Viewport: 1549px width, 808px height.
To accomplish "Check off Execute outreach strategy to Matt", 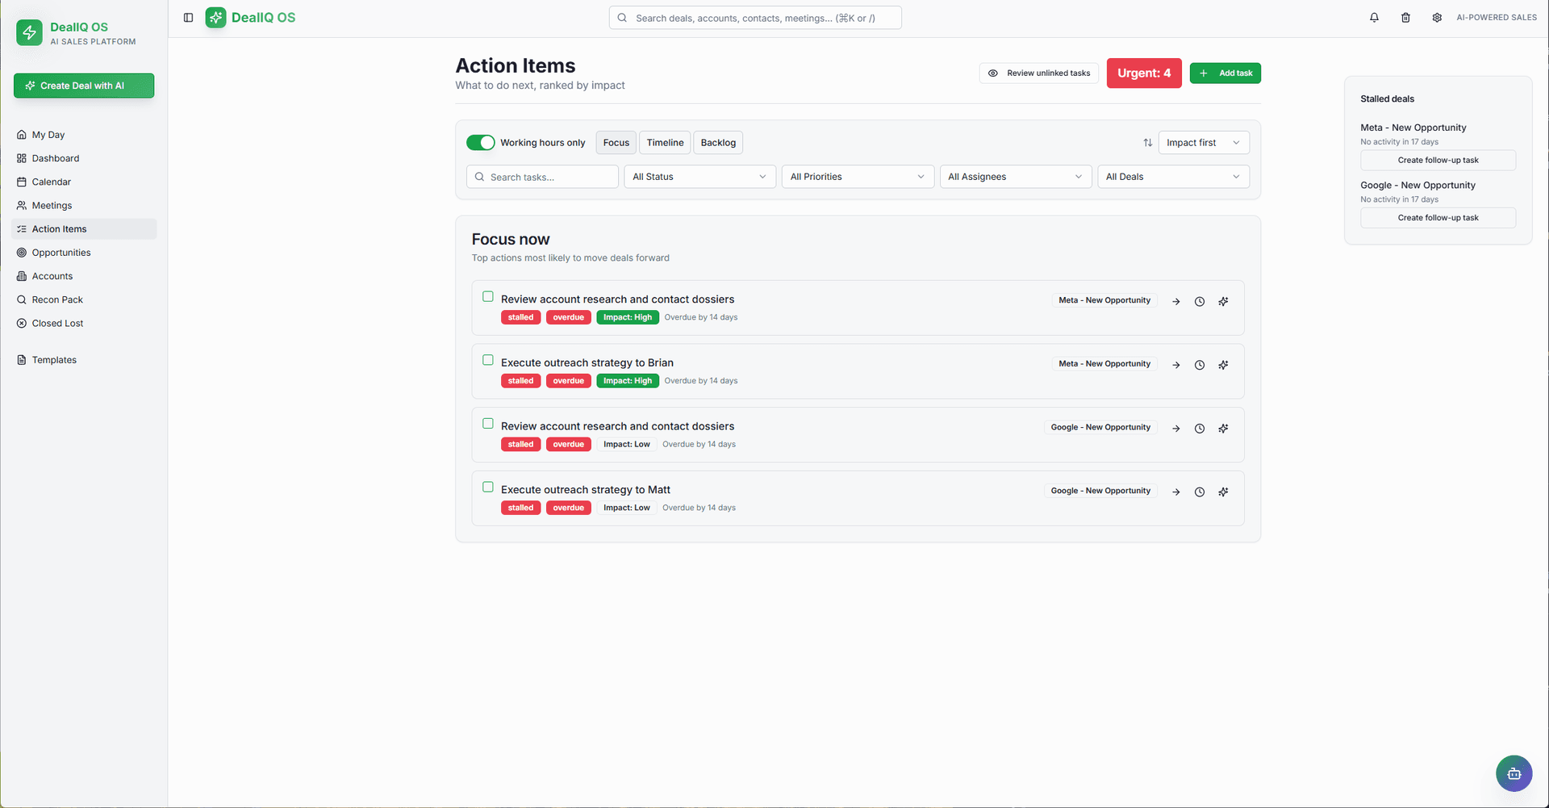I will pos(488,488).
